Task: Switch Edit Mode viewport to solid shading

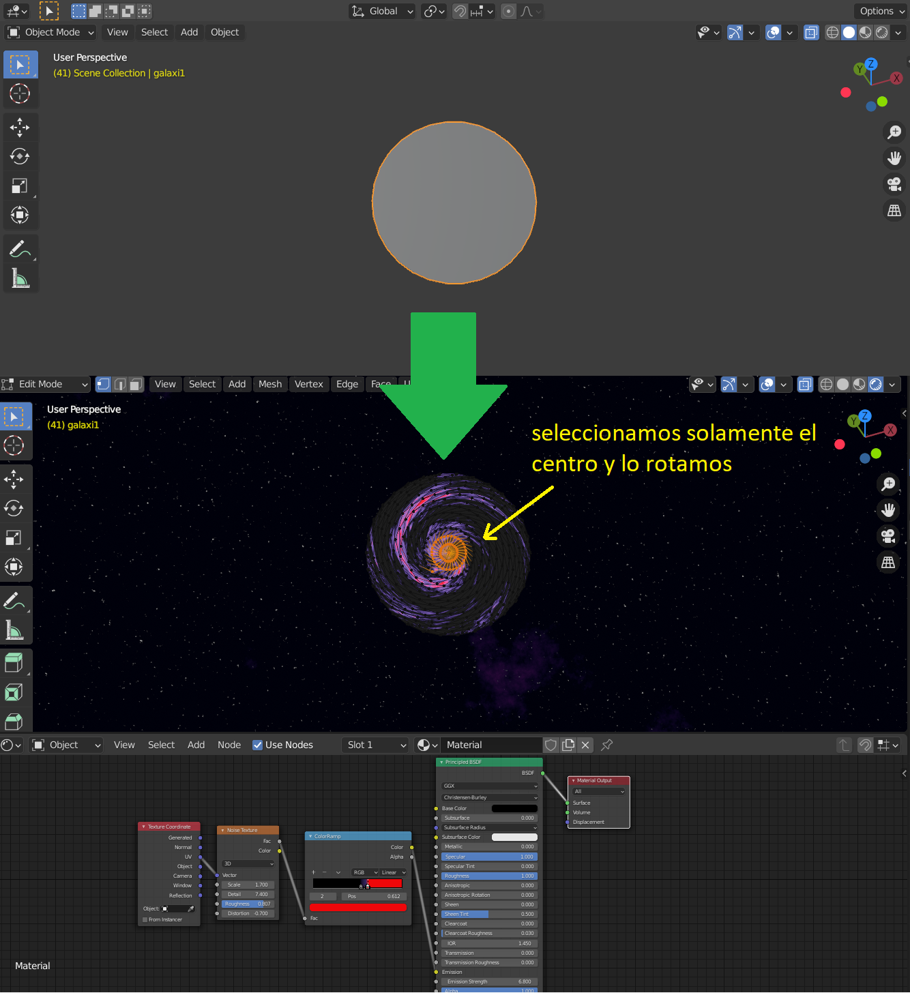Action: pos(843,384)
